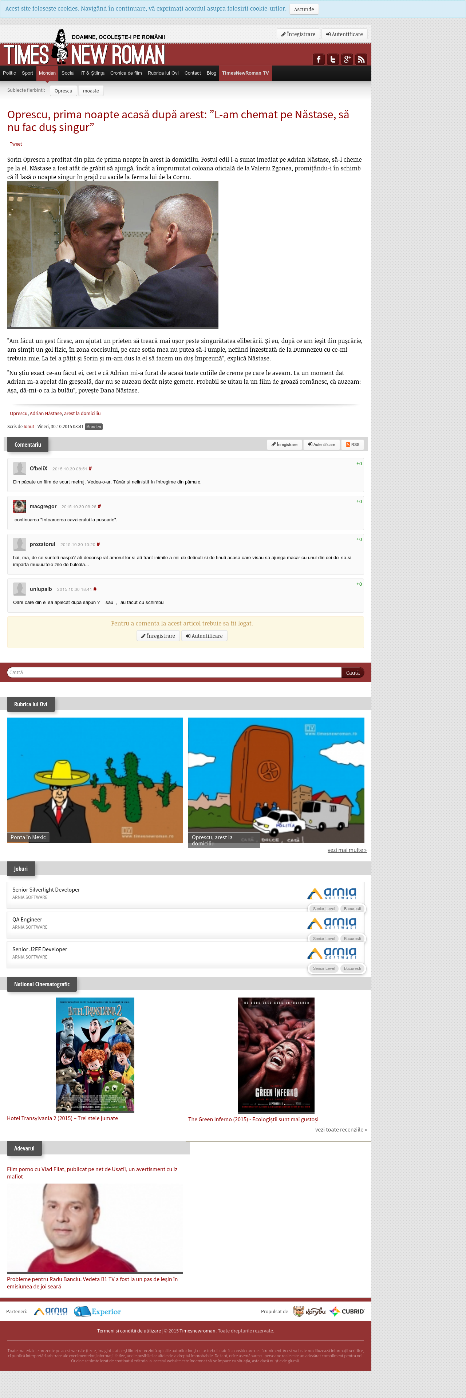
Task: Open the Contact menu item
Action: pyautogui.click(x=193, y=73)
